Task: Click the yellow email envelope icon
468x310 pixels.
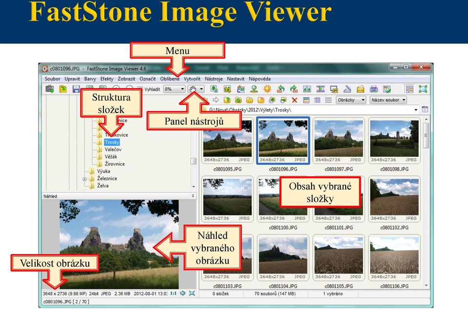Action: coord(360,89)
